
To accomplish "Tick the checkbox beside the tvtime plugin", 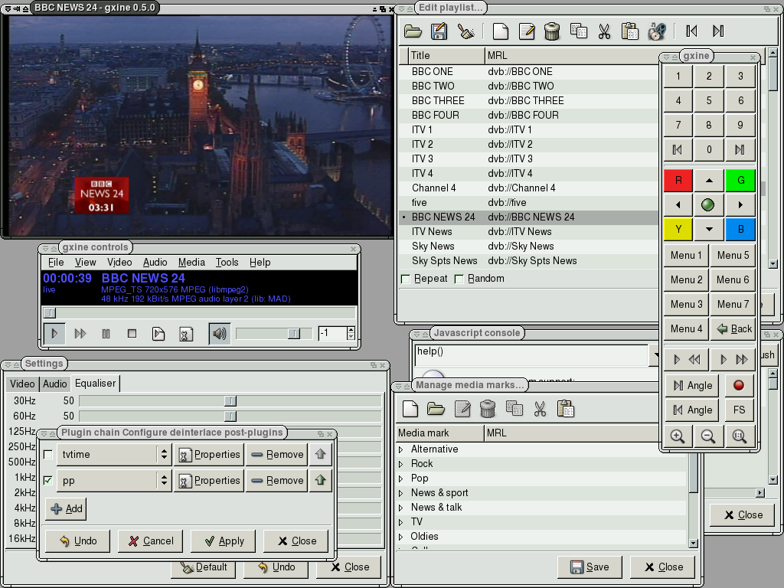I will pyautogui.click(x=48, y=455).
